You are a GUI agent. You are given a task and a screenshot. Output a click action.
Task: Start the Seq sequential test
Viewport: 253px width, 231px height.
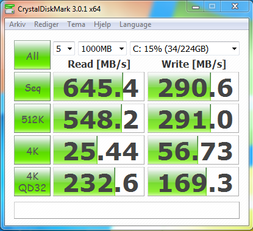[32, 87]
